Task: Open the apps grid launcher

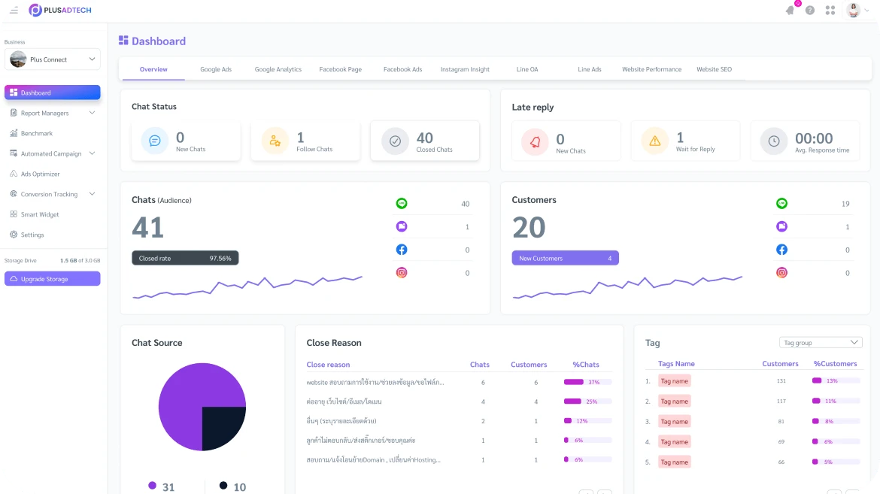Action: point(830,11)
